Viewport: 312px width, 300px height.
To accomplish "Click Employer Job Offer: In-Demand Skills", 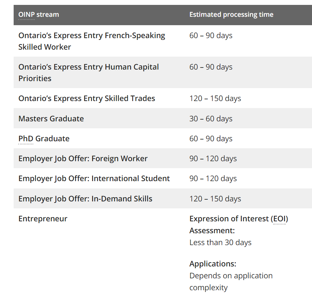I will [85, 199].
